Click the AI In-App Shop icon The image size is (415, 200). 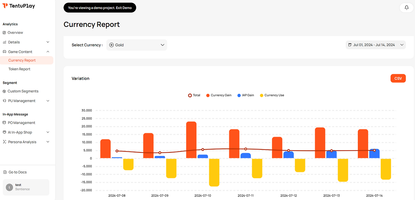point(5,132)
